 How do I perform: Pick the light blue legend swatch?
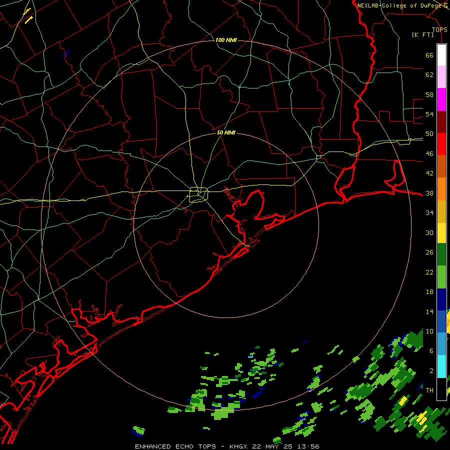(x=441, y=343)
